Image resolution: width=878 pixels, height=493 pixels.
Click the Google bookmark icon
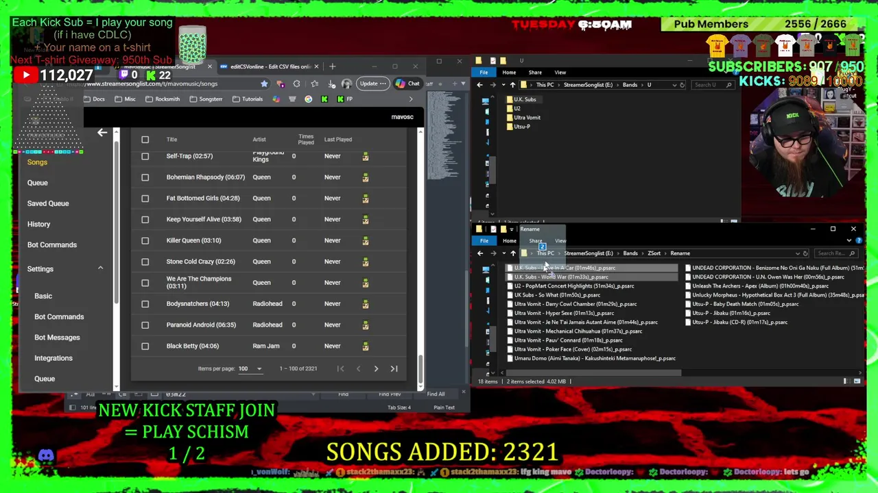pyautogui.click(x=308, y=99)
